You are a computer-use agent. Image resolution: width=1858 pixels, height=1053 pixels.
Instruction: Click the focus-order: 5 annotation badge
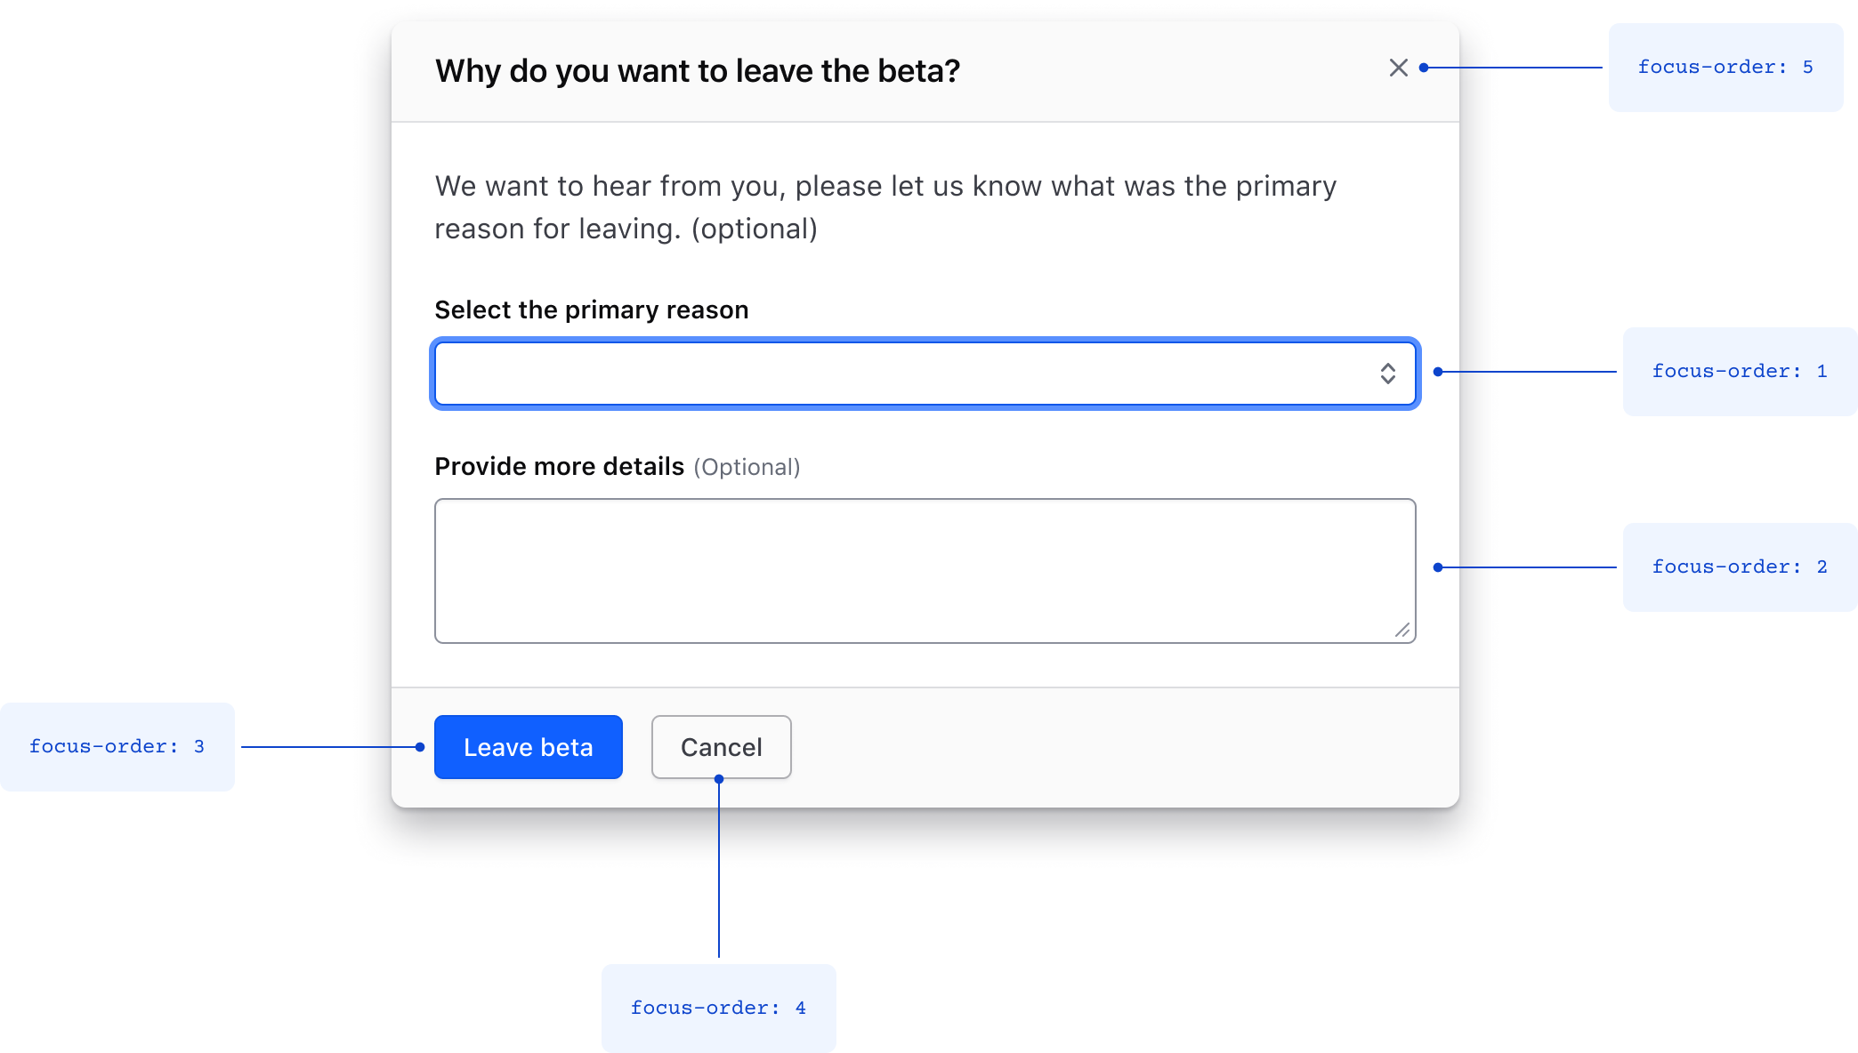pos(1725,67)
